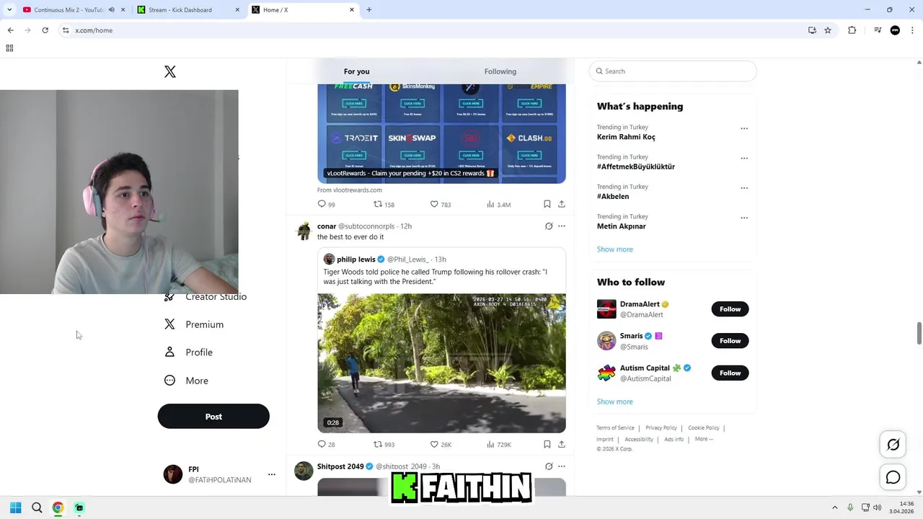Image resolution: width=923 pixels, height=519 pixels.
Task: Expand More menu in sidebar
Action: pos(187,381)
